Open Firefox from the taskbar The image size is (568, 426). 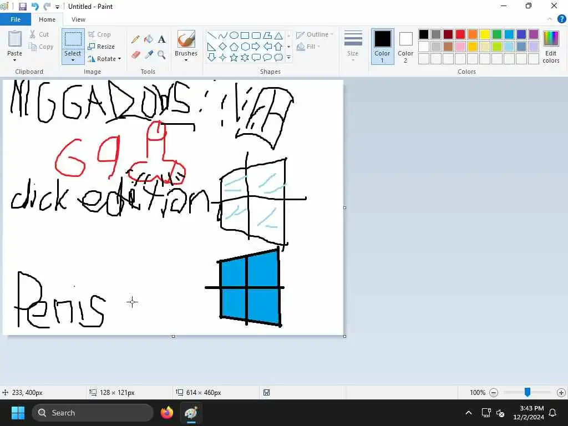pos(167,413)
